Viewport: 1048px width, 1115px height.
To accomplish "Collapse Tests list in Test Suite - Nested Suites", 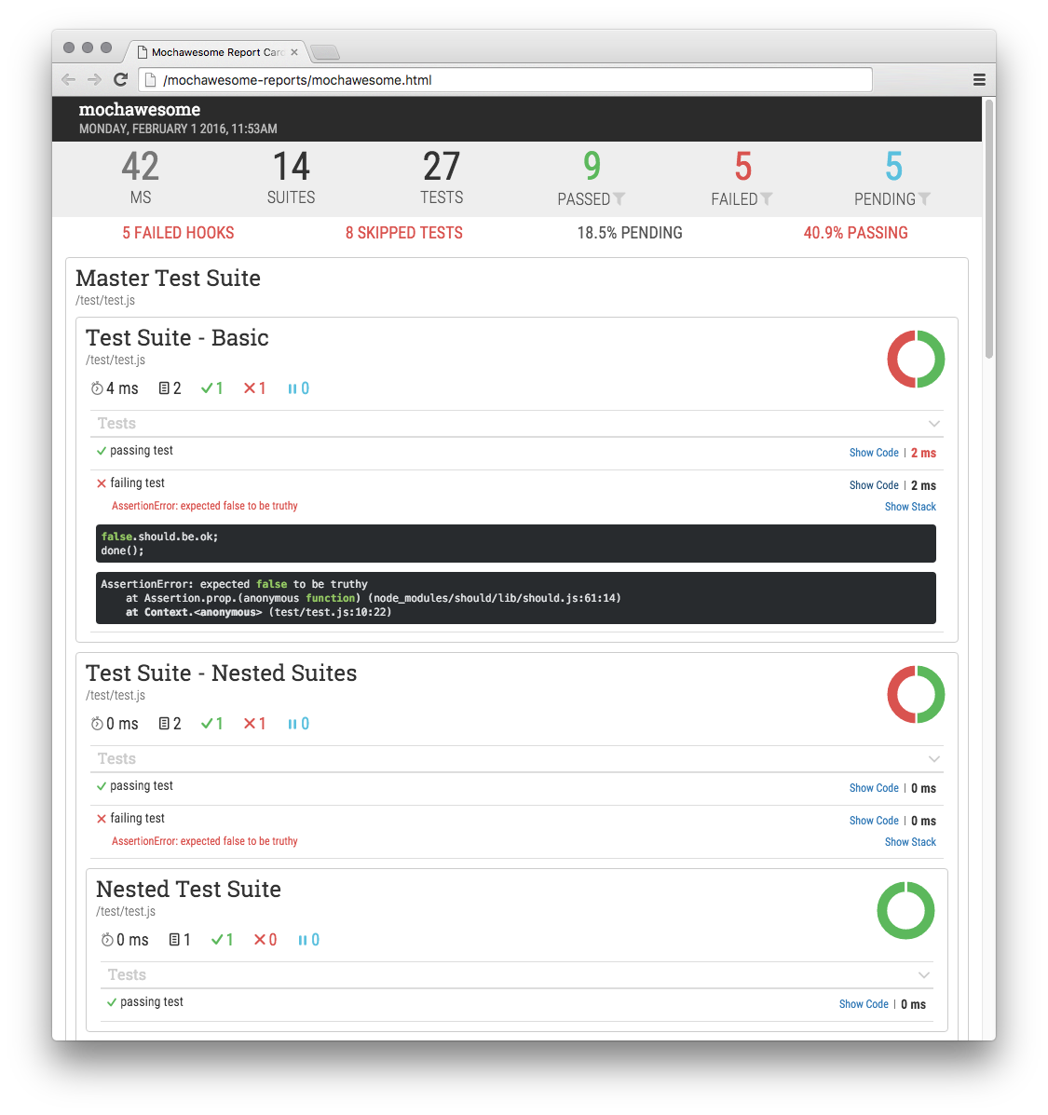I will coord(934,759).
